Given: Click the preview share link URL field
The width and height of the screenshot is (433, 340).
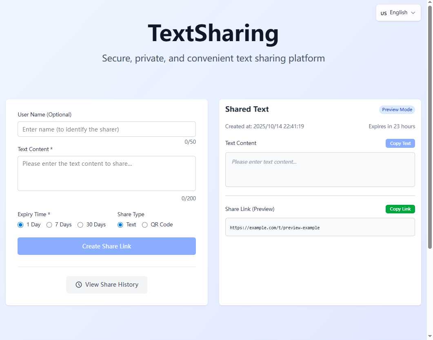Looking at the screenshot, I should (x=320, y=227).
